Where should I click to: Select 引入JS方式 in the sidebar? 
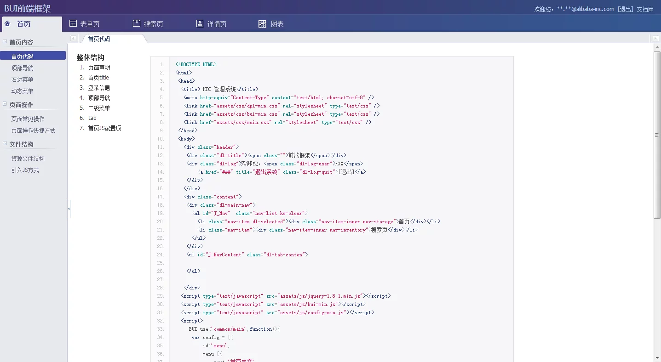(x=25, y=170)
